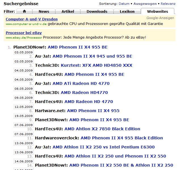Viewport: 178px width, 170px height.
Task: Open Planet3DNow! result 1 AMD Phenom II X4 955 BE
Action: pos(78,47)
